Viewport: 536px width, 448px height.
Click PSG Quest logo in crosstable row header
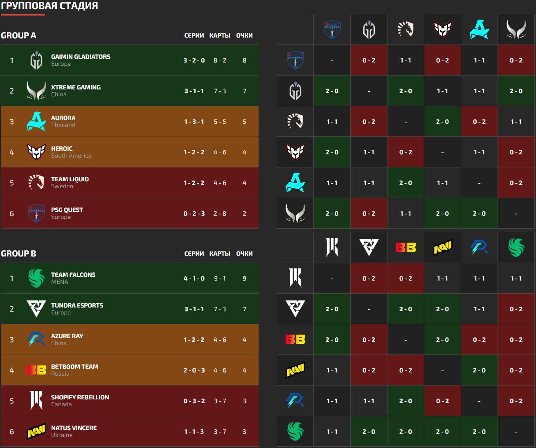[x=295, y=60]
